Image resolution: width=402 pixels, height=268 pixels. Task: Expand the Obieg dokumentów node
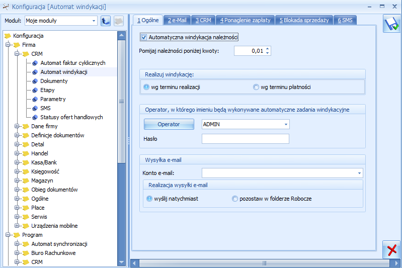point(17,190)
